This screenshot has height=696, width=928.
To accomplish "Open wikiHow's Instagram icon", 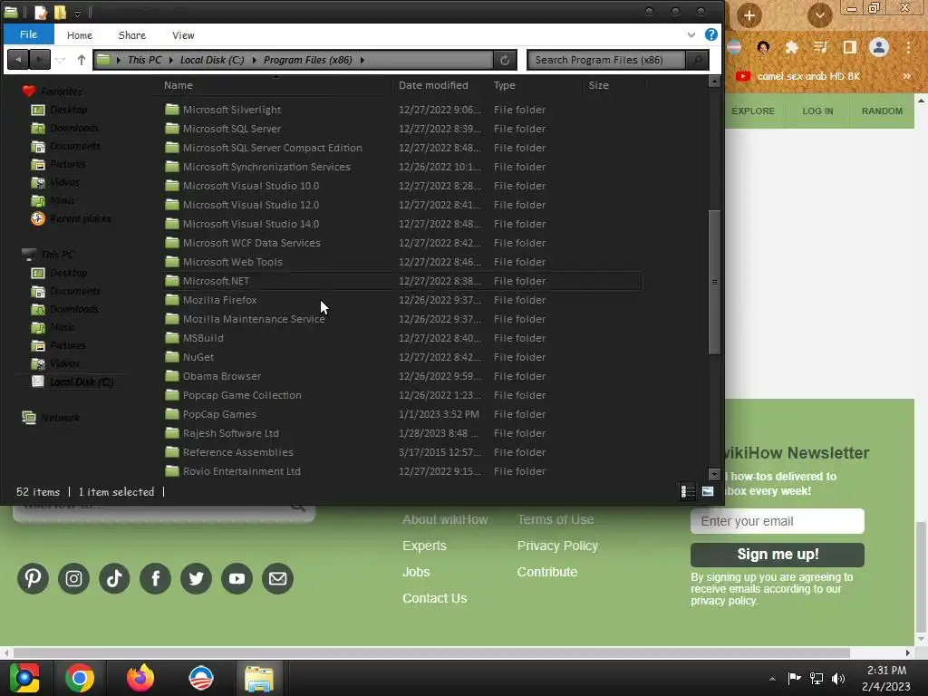I will pyautogui.click(x=73, y=578).
